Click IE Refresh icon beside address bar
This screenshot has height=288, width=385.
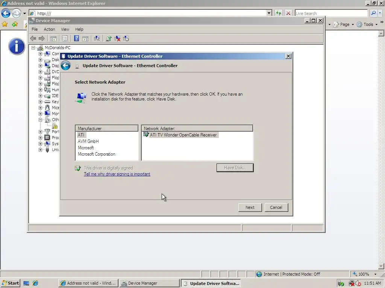point(279,13)
